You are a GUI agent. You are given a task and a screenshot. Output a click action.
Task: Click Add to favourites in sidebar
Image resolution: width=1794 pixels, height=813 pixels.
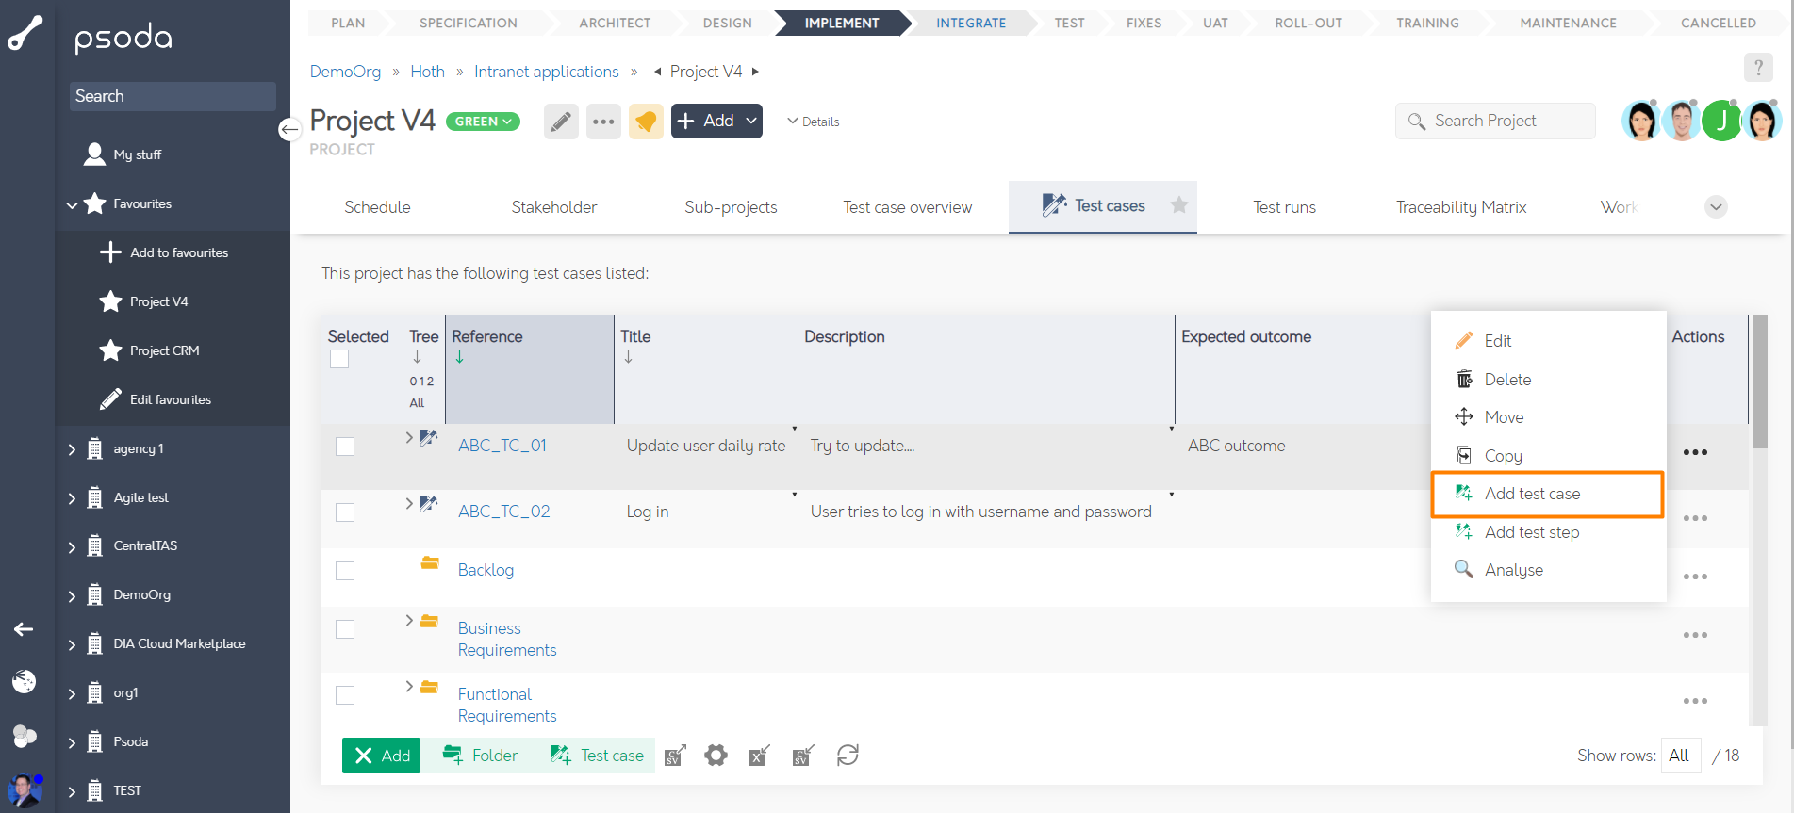[x=179, y=252]
